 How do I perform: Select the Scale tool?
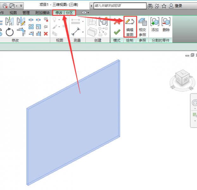tap(38, 27)
